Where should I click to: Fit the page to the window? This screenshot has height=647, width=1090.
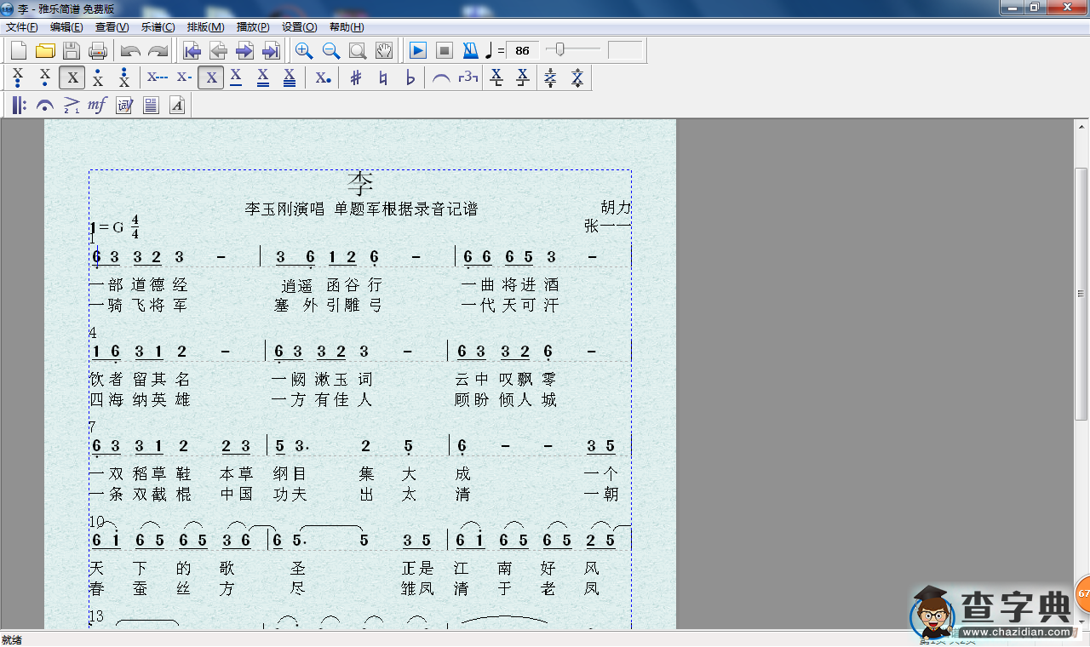(x=358, y=50)
